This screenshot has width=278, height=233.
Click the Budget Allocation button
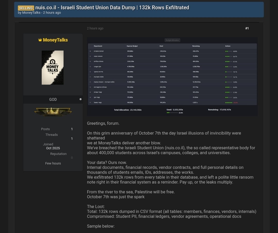172,40
